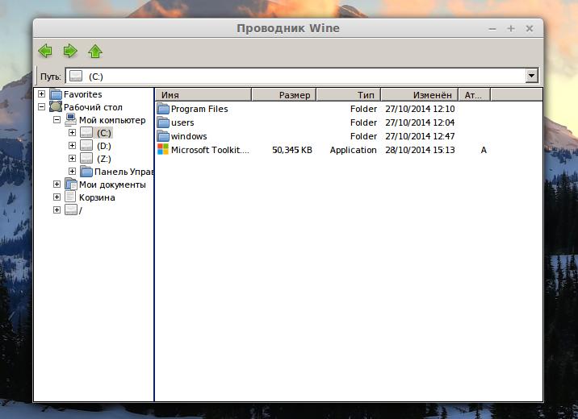Select the Program Files name

[x=199, y=109]
